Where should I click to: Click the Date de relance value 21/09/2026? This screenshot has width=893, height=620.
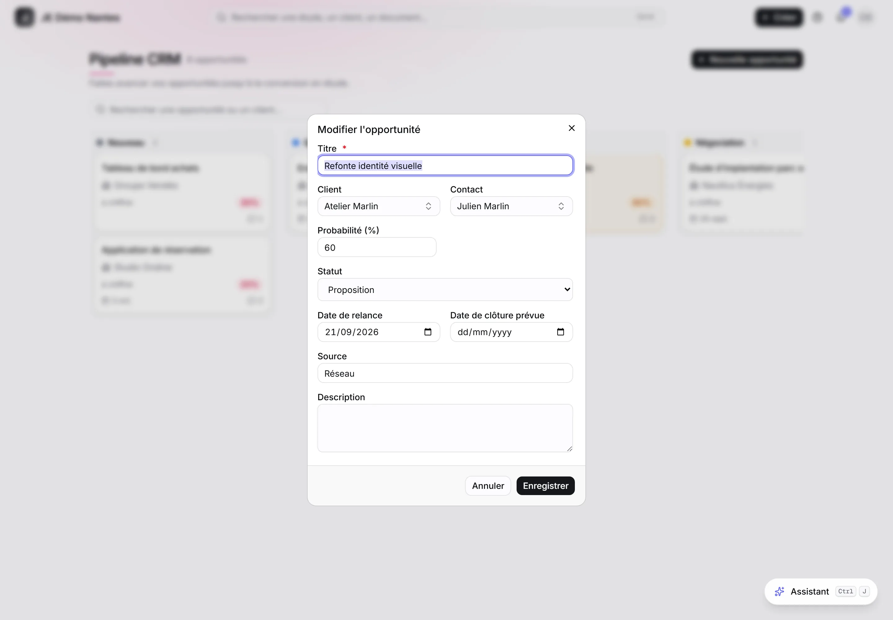(352, 332)
